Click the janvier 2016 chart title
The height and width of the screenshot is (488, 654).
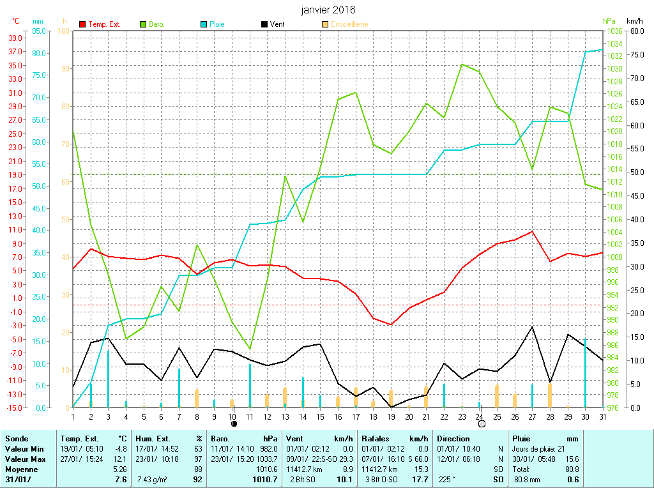click(328, 10)
